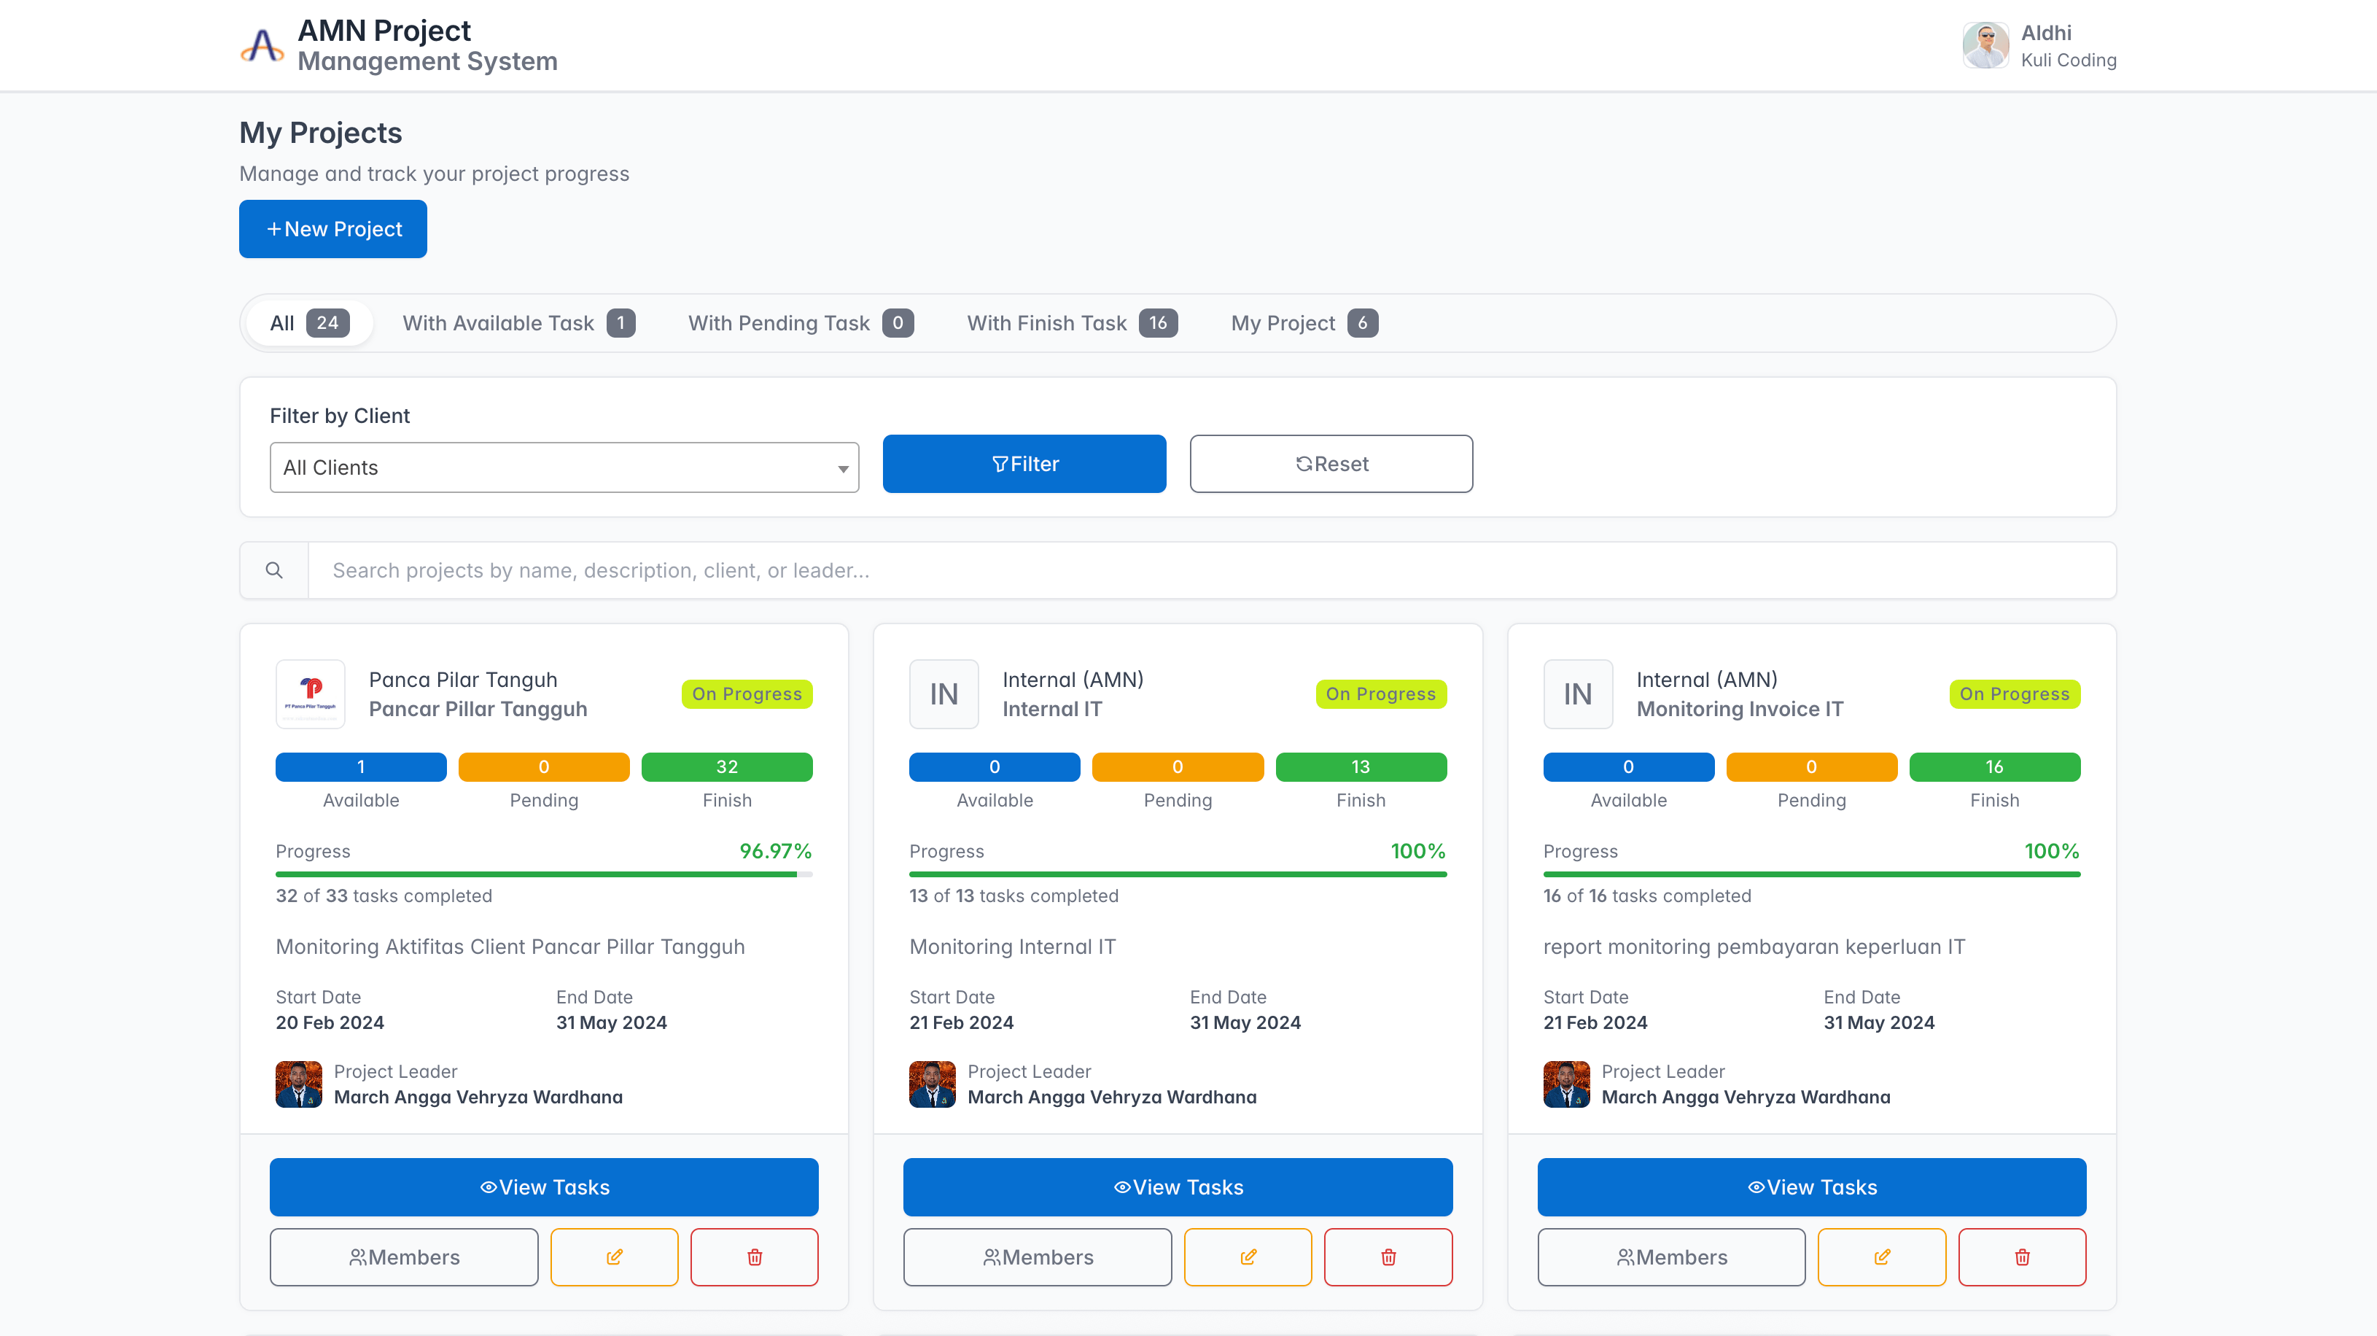Click the Pancar Pillar Tangguh progress bar
The image size is (2377, 1336).
click(543, 874)
